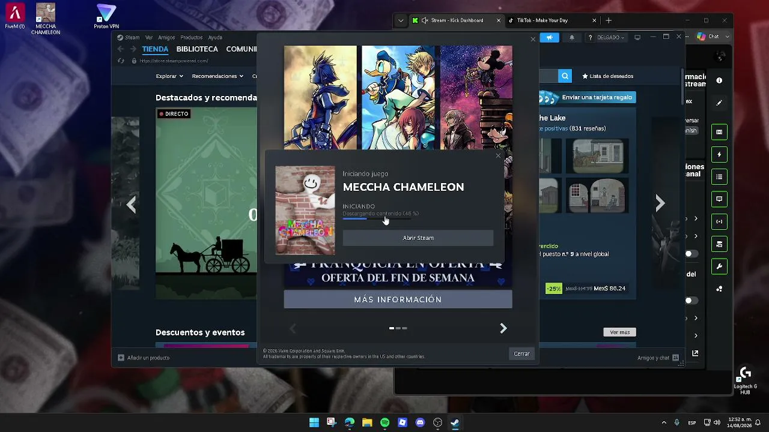The width and height of the screenshot is (769, 432).
Task: Open the Kick dashboard list panel icon
Action: pos(719,176)
